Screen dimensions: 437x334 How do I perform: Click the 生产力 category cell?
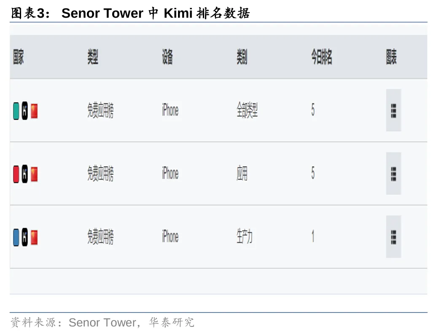[245, 237]
